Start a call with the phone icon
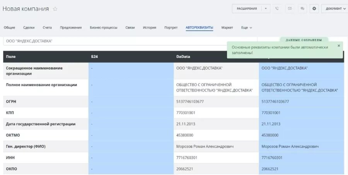Image resolution: width=348 pixels, height=175 pixels. click(x=277, y=8)
